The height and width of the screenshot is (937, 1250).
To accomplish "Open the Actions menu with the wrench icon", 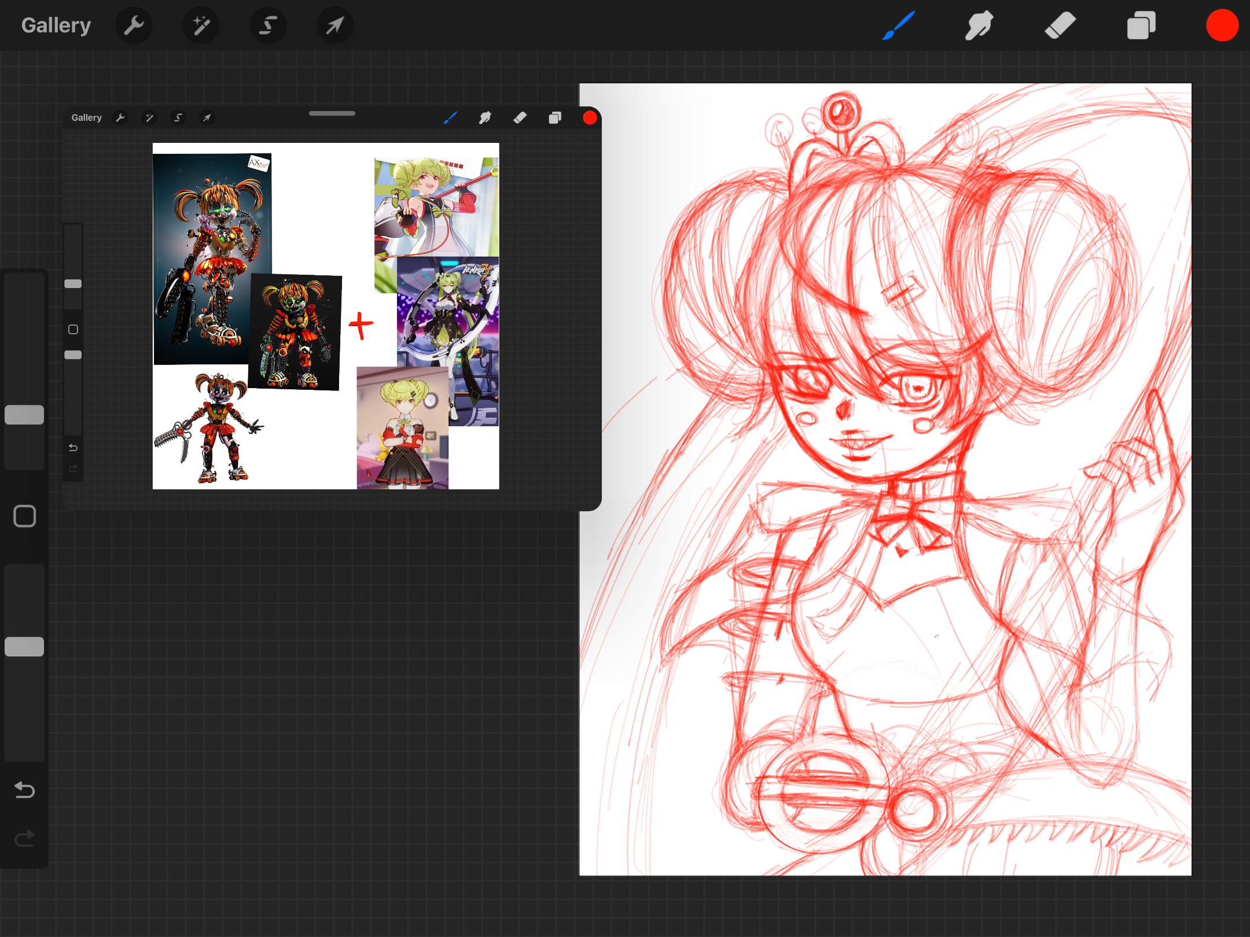I will pyautogui.click(x=134, y=25).
